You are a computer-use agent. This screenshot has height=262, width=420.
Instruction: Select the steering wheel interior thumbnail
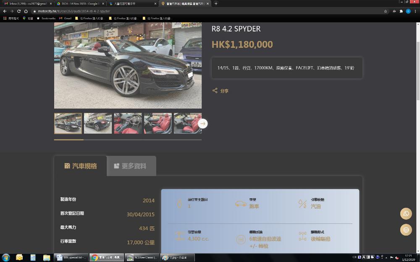pyautogui.click(x=128, y=123)
